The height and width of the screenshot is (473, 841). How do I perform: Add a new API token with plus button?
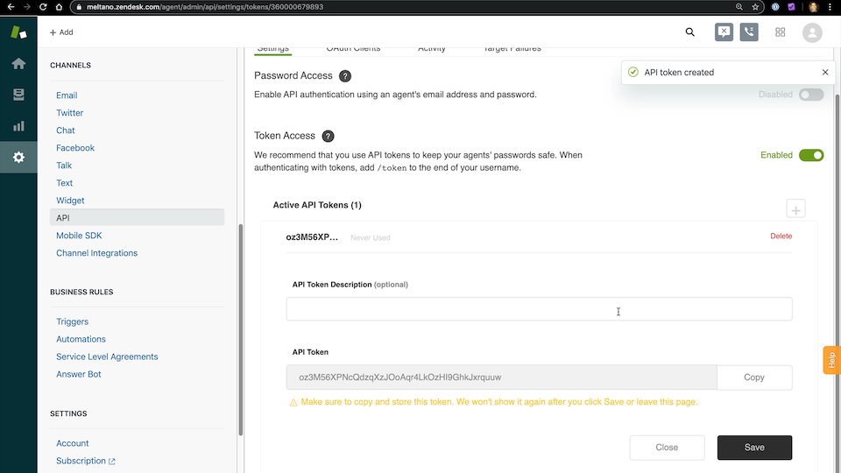click(x=795, y=208)
